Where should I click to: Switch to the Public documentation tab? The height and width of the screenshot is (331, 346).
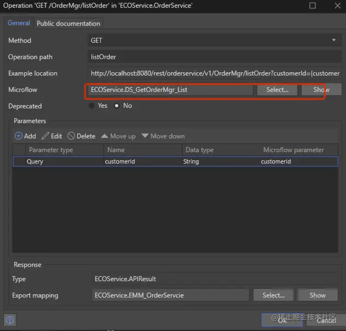[68, 24]
